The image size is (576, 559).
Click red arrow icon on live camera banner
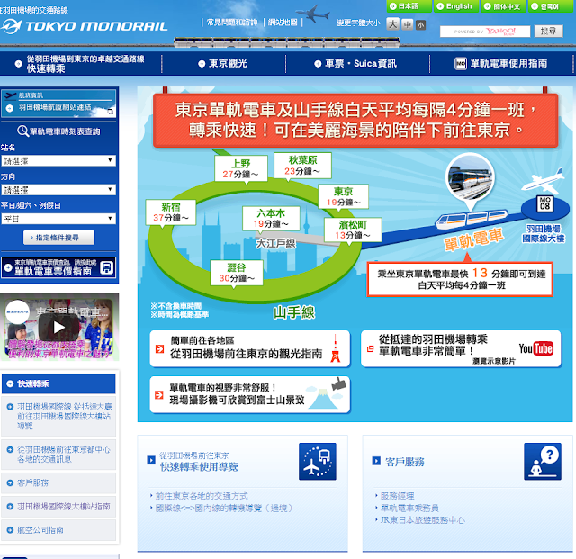click(159, 394)
